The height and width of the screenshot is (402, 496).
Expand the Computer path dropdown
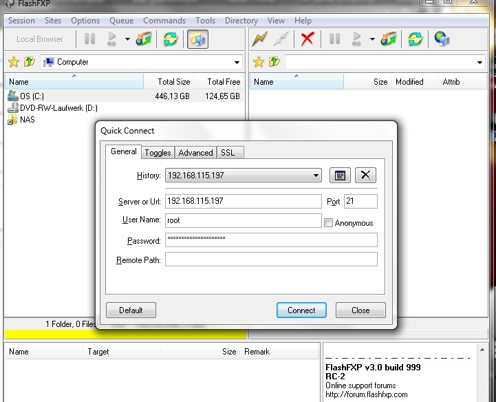click(237, 63)
